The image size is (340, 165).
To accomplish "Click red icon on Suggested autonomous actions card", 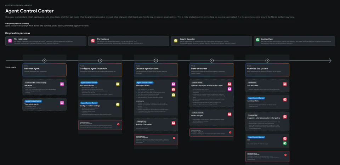I will 285,116.
